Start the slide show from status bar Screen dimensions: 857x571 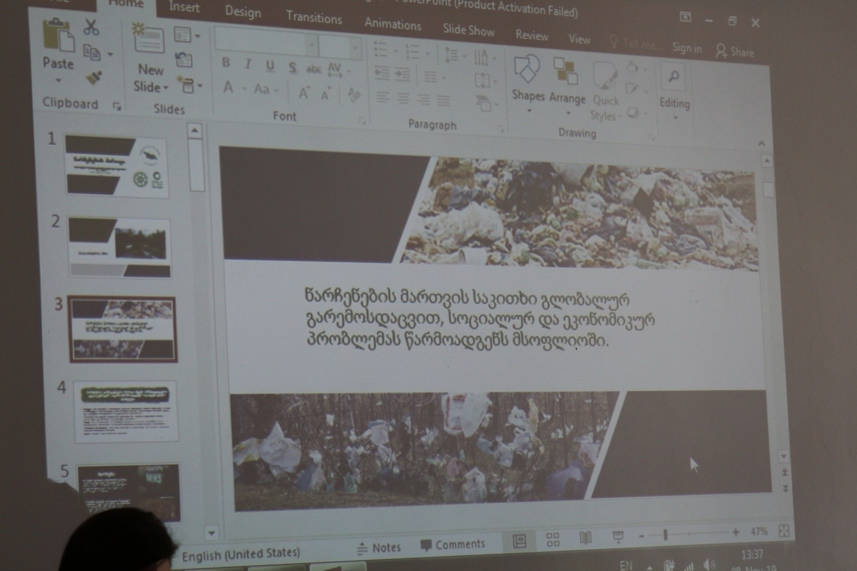tap(618, 537)
